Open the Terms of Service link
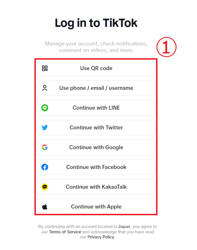The image size is (197, 250). coord(65,232)
